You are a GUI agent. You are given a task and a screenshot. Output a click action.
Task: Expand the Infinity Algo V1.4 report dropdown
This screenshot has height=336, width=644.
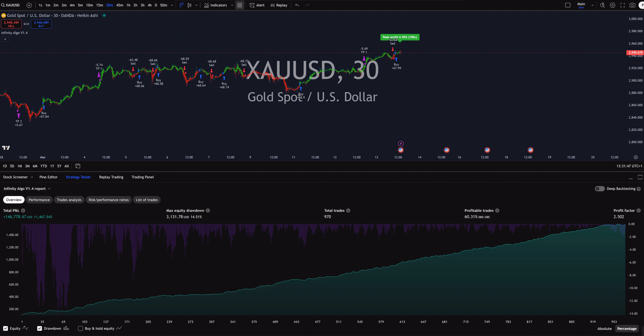coord(49,188)
